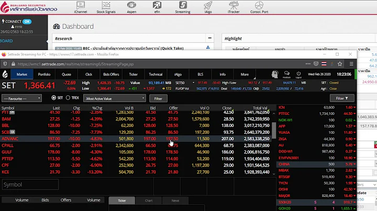Click the BOARD link in Bualuang sidebar

coord(6,41)
